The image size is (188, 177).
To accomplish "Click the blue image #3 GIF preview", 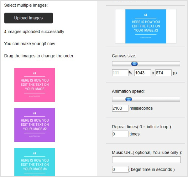I will 146,26.
